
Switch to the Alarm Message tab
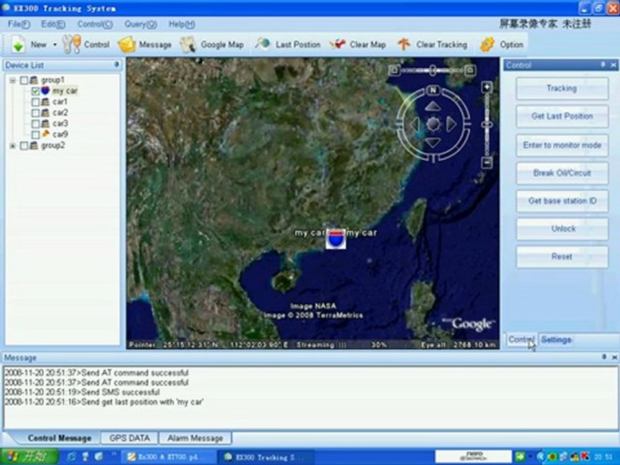(195, 438)
